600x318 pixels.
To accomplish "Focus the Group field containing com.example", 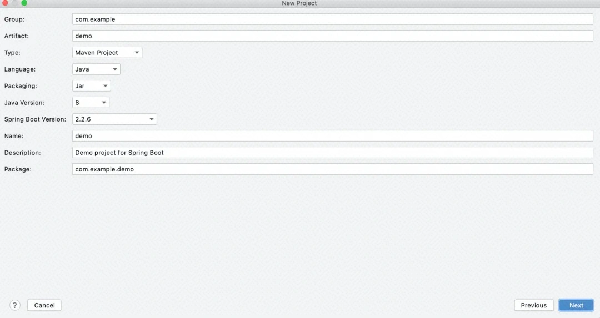I will pos(333,19).
